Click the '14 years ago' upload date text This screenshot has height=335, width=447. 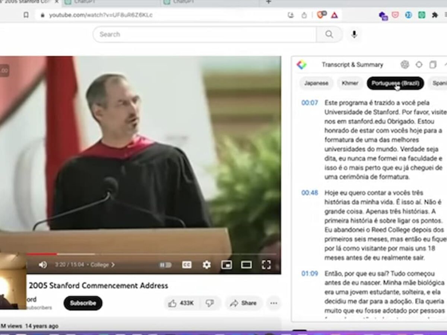(x=42, y=326)
